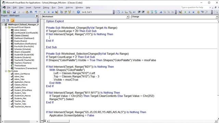Screen dimensions: 219x123
Task: Click the Type a question for help box
Action: (x=195, y=8)
